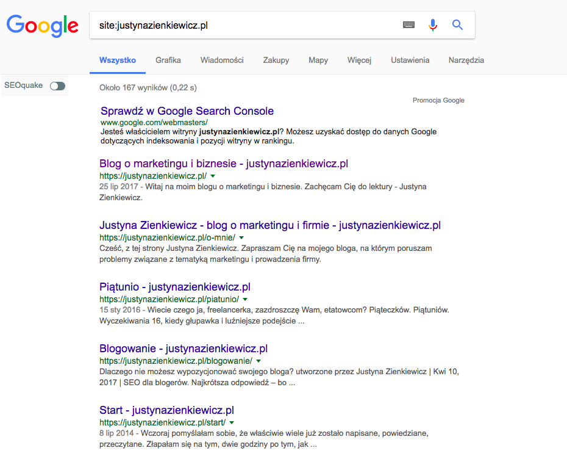Open the Więcej menu
567x456 pixels.
[360, 60]
